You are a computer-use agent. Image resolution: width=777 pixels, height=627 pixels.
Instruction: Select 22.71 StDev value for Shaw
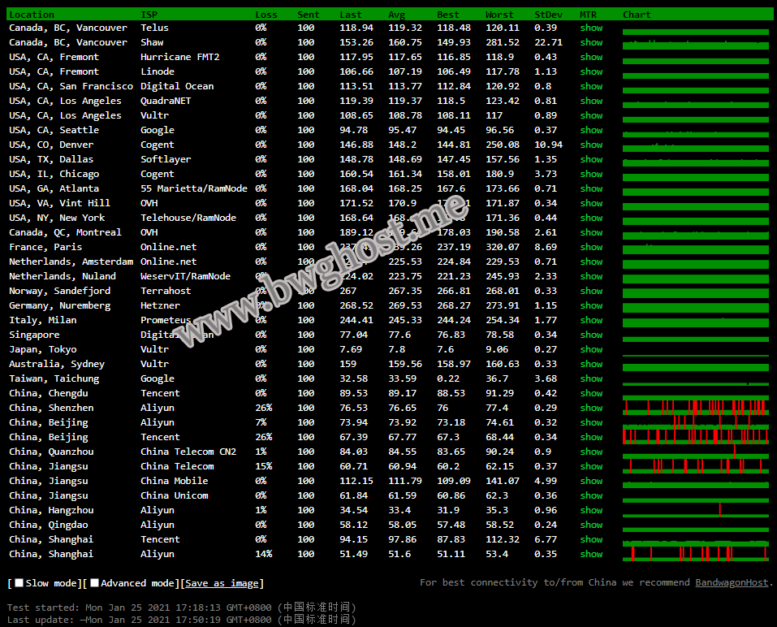click(x=549, y=42)
